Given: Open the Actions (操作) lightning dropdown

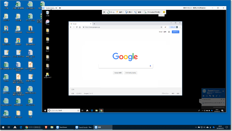Looking at the screenshot, I should (120, 12).
